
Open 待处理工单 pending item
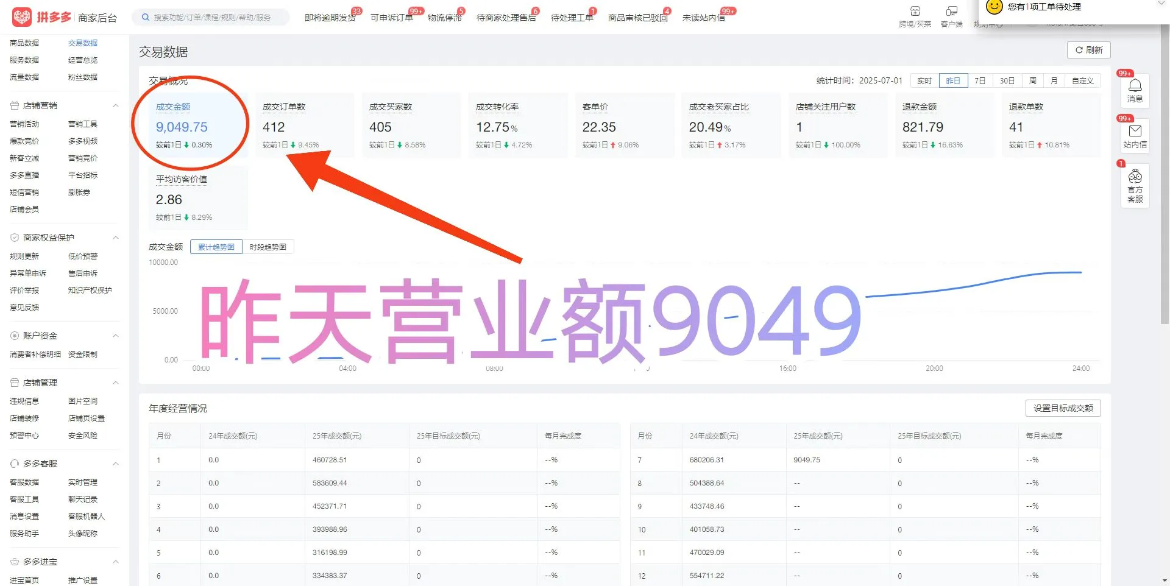coord(572,18)
